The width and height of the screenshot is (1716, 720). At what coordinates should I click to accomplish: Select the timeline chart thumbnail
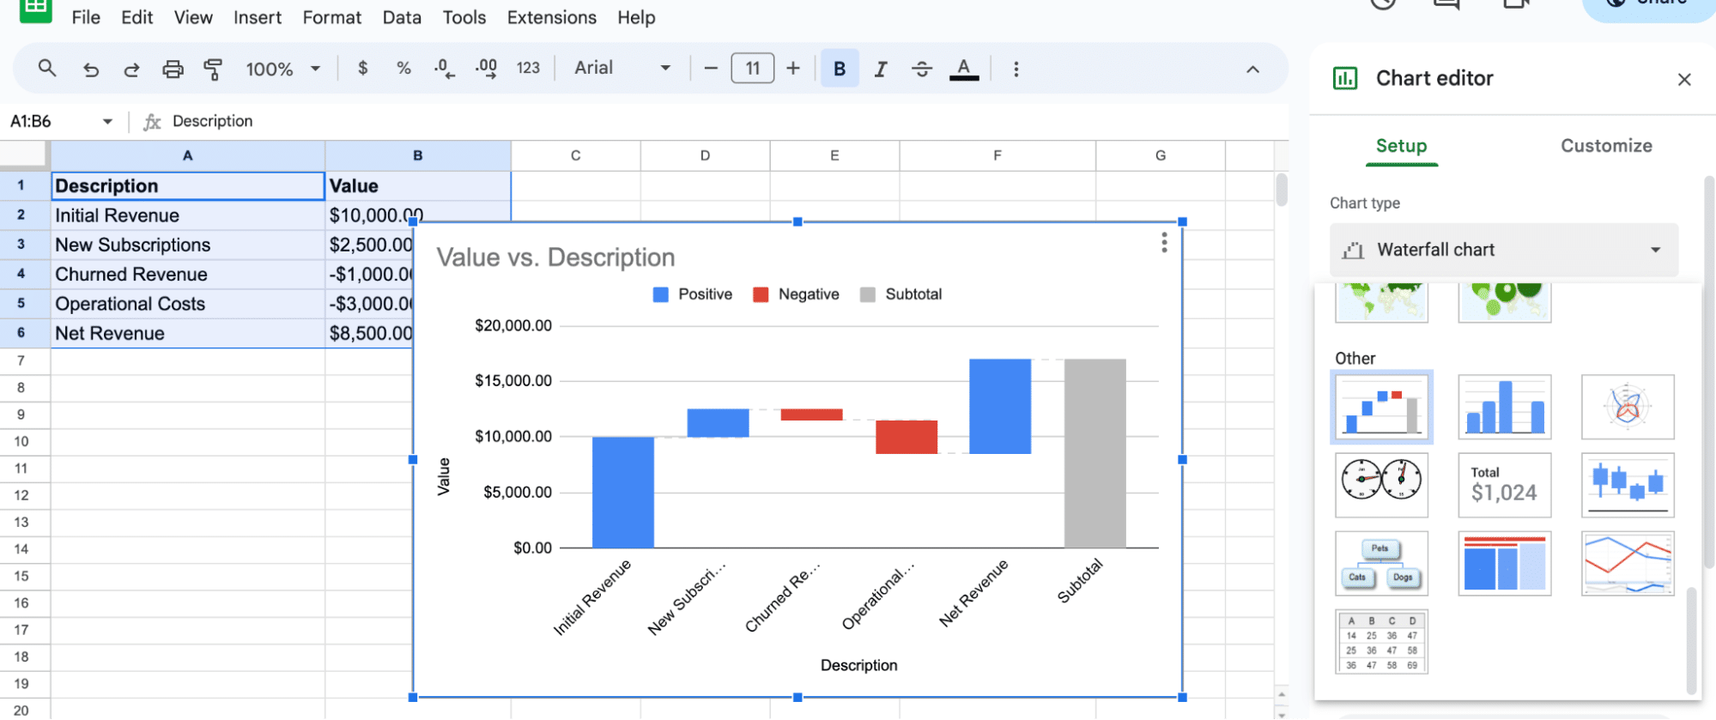pos(1628,563)
